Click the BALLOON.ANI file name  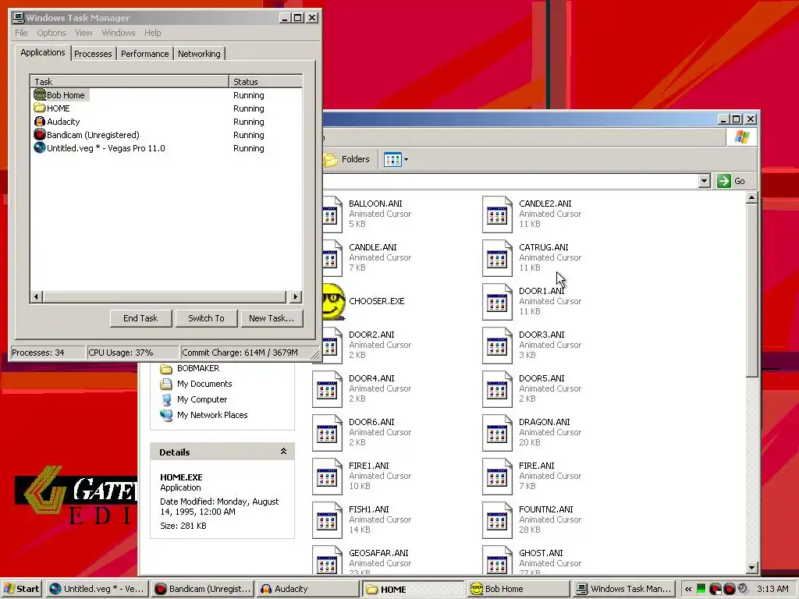click(x=375, y=204)
